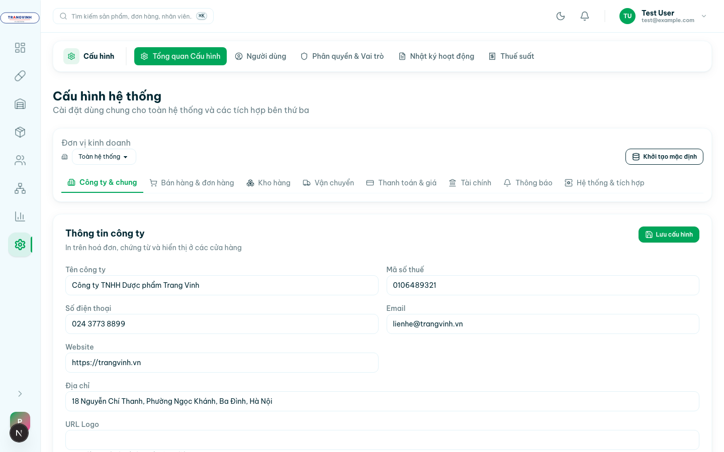Switch to the Vận chuyển tab
The height and width of the screenshot is (452, 724).
pyautogui.click(x=328, y=183)
